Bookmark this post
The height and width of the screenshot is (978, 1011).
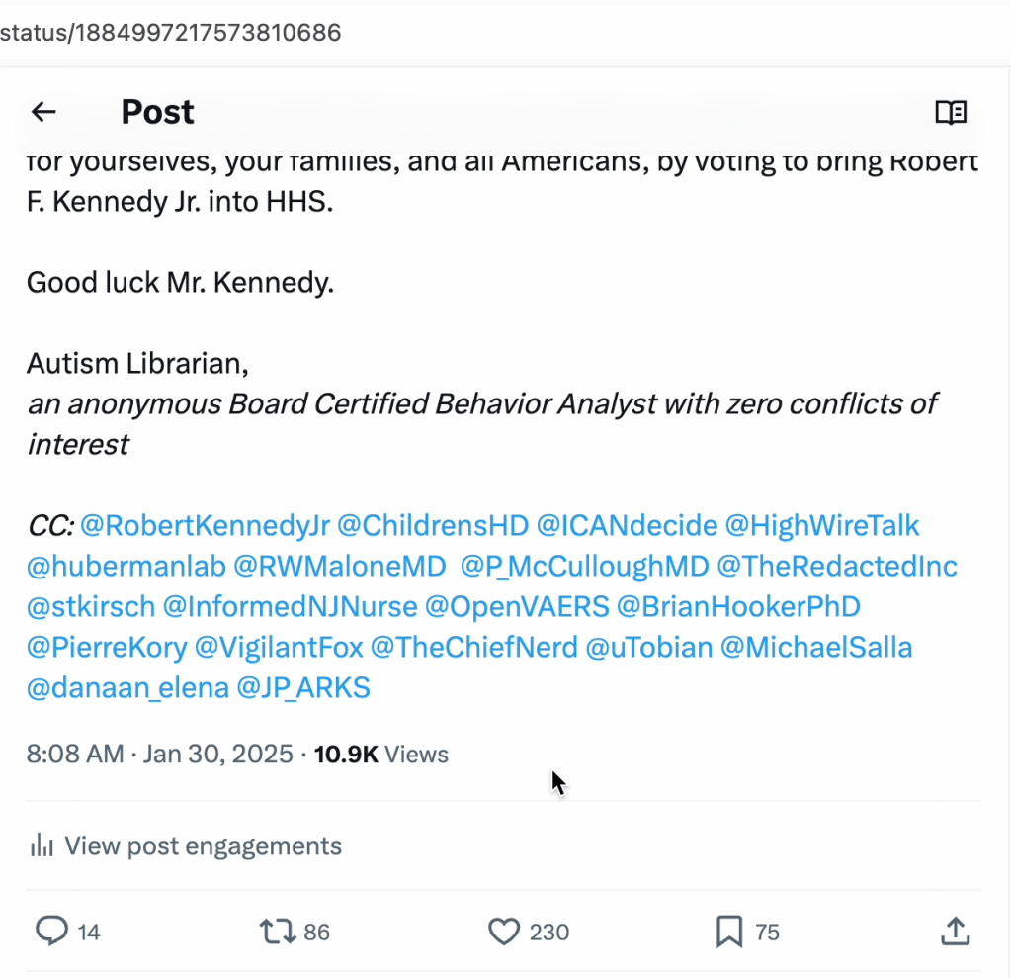[728, 931]
